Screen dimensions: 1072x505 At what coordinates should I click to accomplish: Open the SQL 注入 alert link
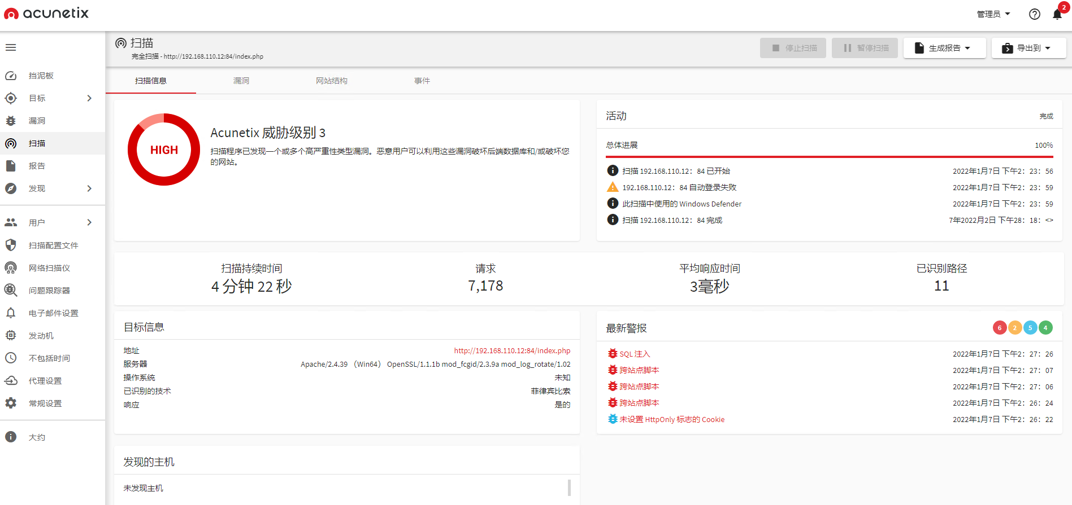635,354
